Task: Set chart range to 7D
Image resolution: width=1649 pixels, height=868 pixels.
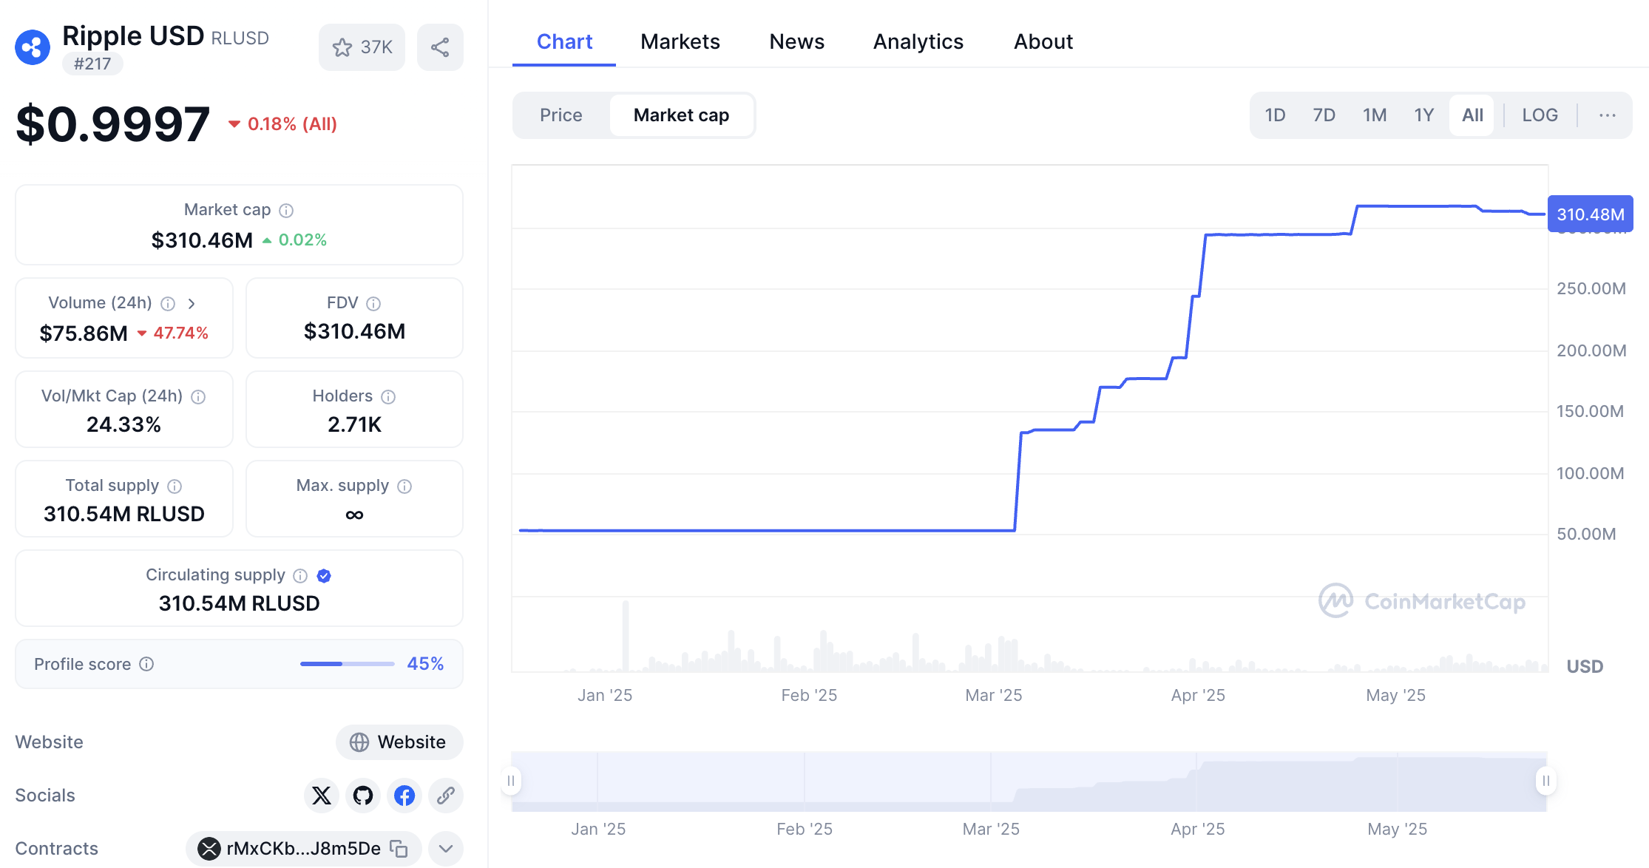Action: pos(1324,115)
